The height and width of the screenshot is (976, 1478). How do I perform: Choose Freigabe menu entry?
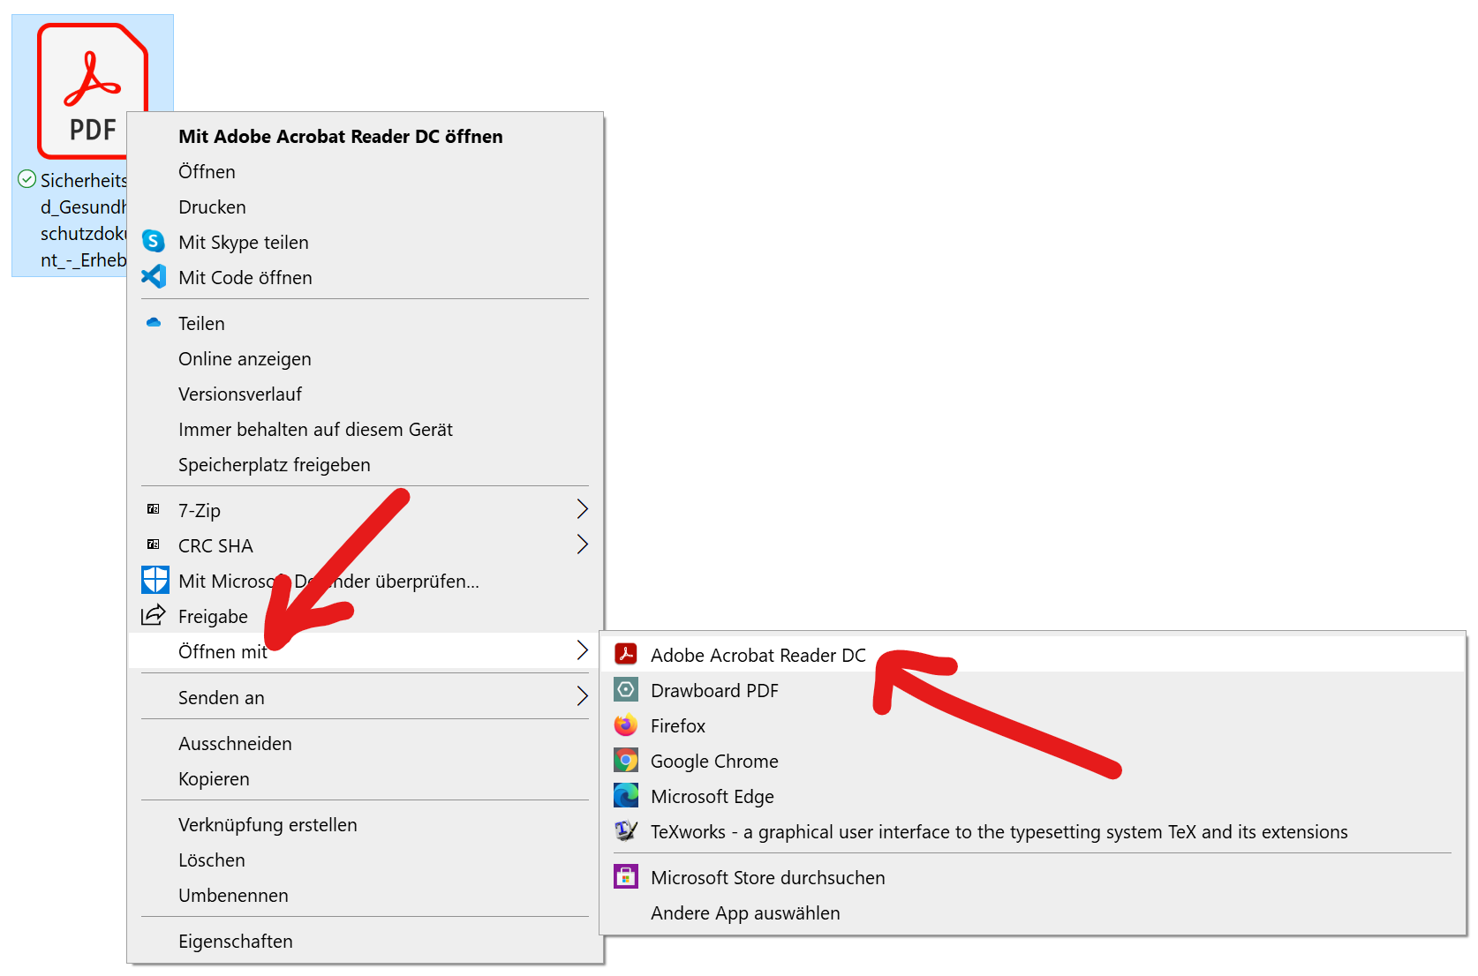366,616
